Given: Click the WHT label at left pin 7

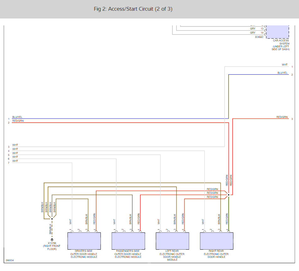Looking at the screenshot, I should [x=15, y=161].
